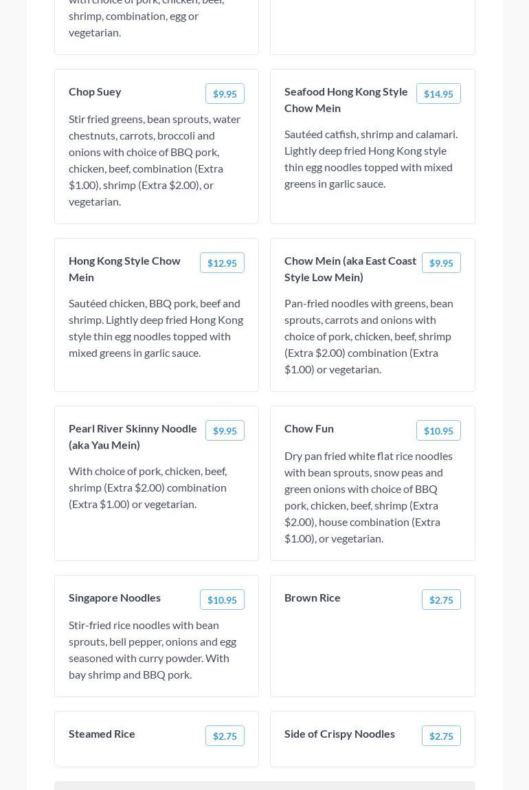Click the Side of Crispy Noodles price
The width and height of the screenshot is (529, 790).
(x=441, y=736)
